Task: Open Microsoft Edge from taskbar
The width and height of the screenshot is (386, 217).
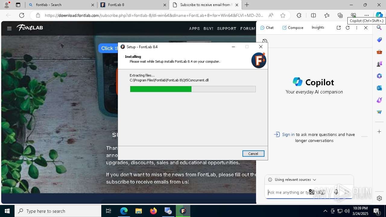Action: point(124,211)
